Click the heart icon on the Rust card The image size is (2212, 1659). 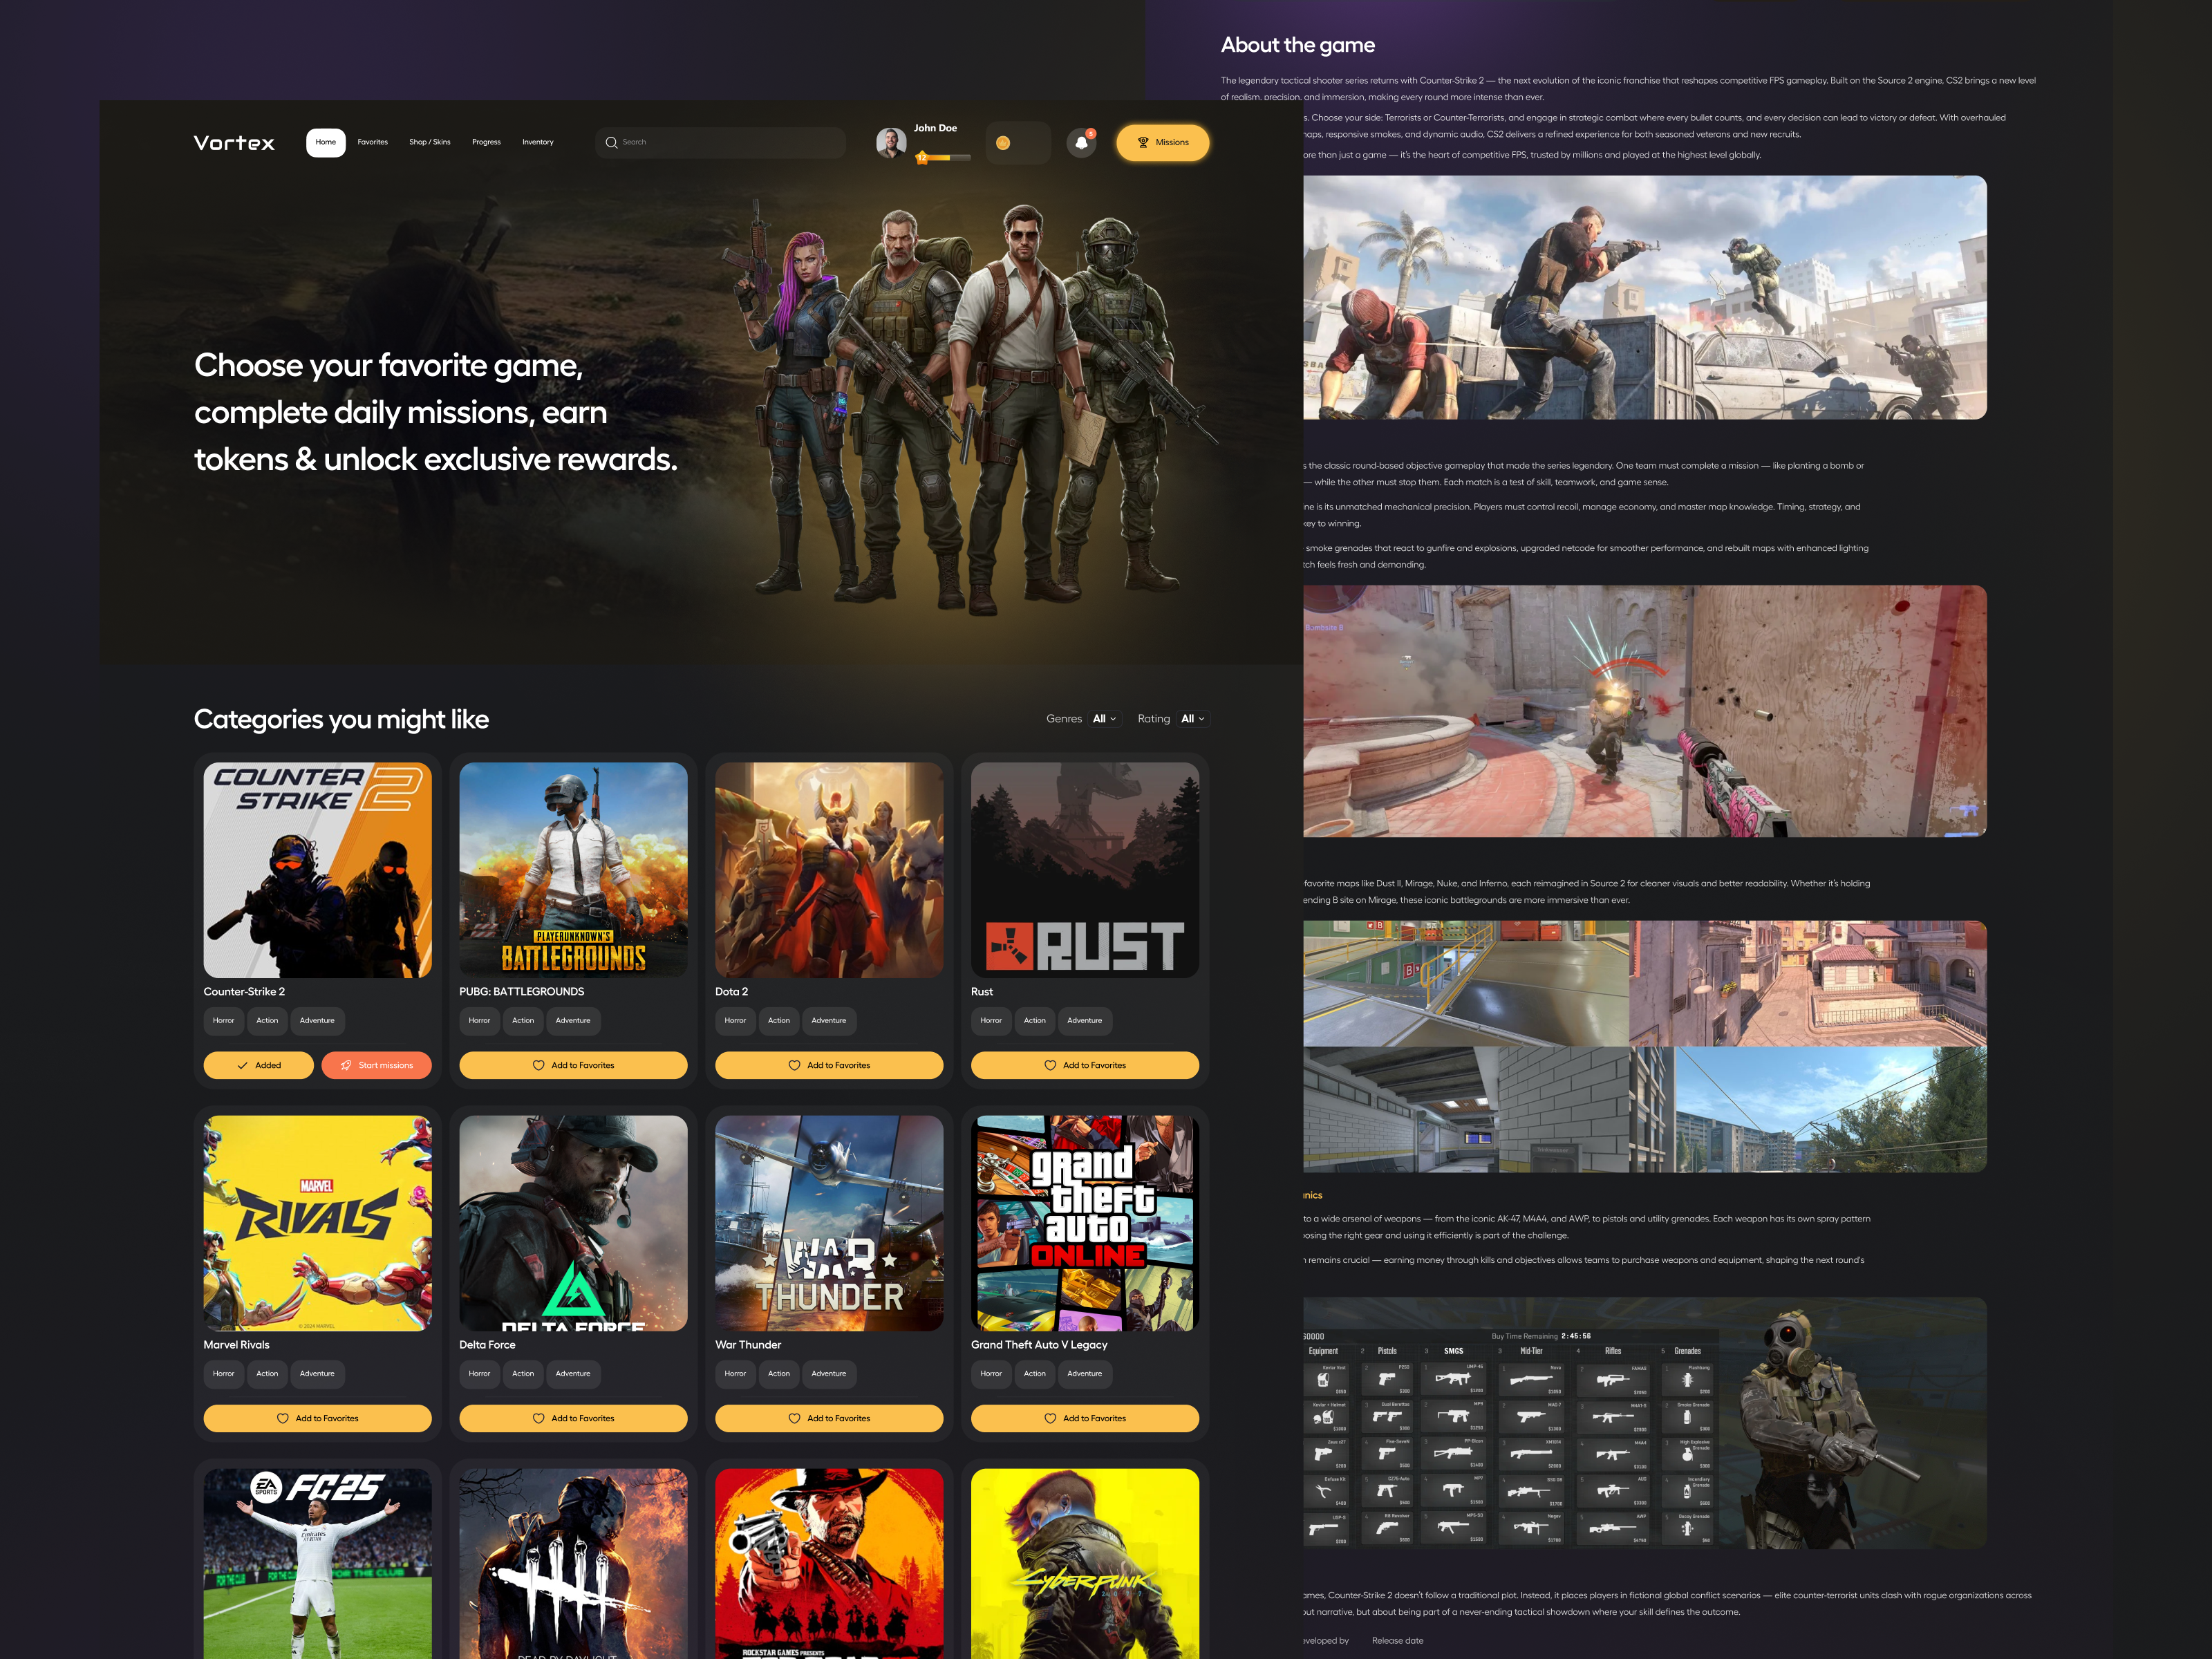[x=1050, y=1065]
